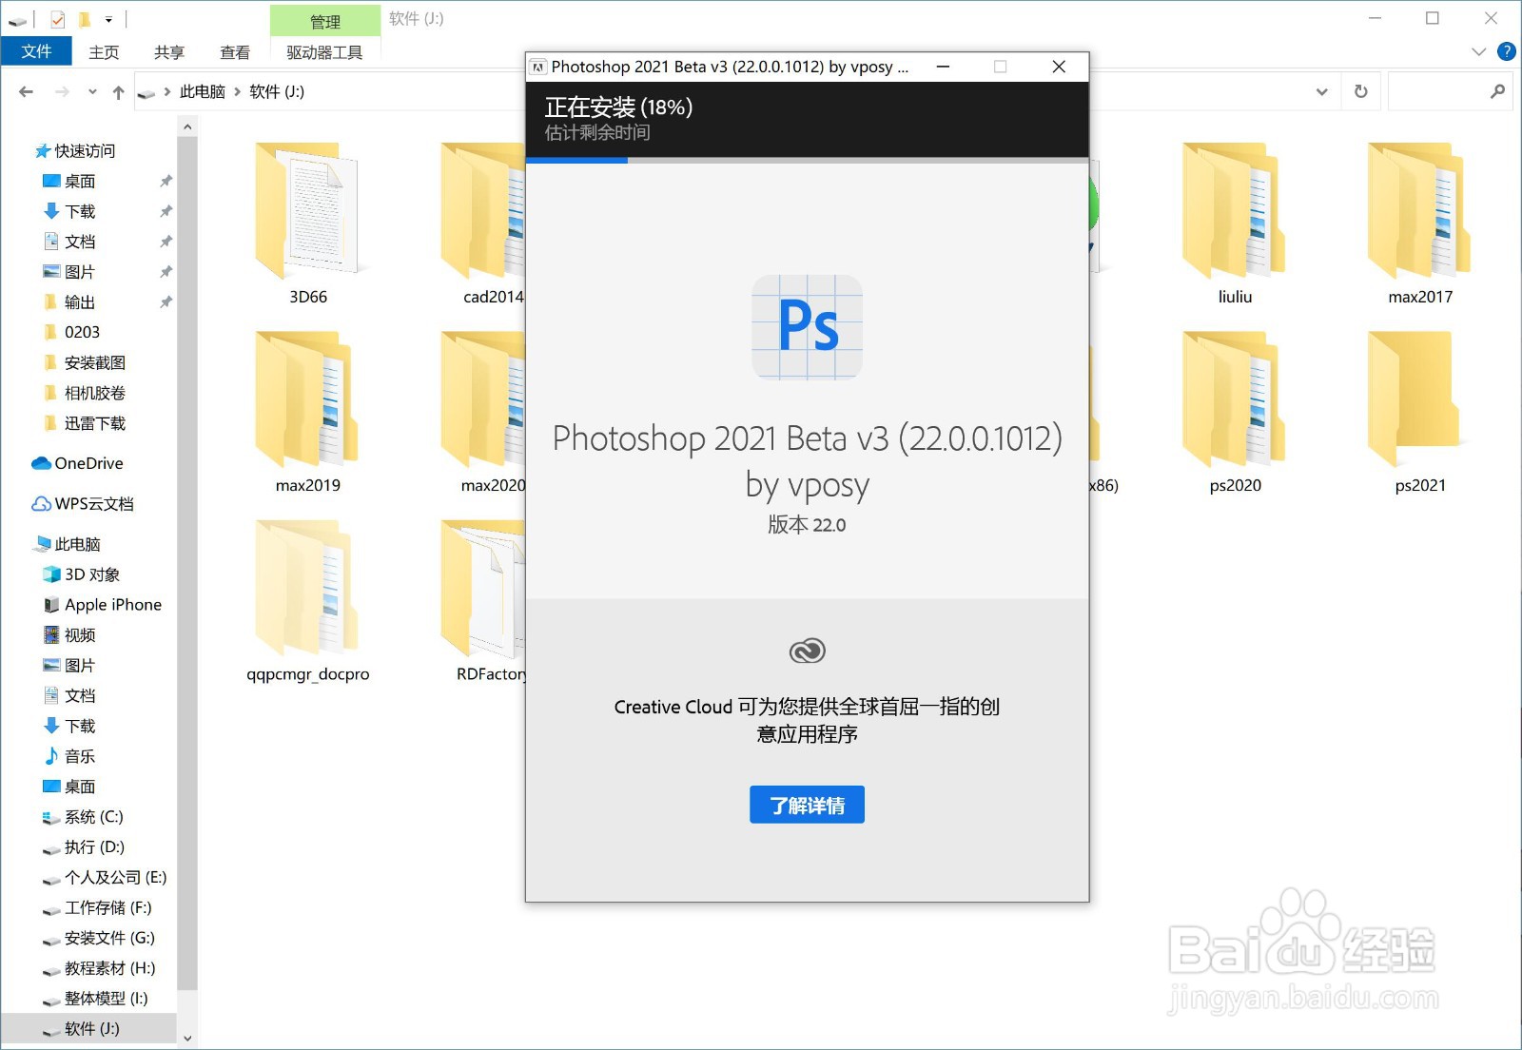Screen dimensions: 1522x1050
Task: Click 软件 (J:) in the address breadcrumb
Action: [x=277, y=91]
